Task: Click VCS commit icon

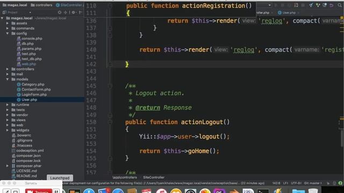Action: [318, 5]
